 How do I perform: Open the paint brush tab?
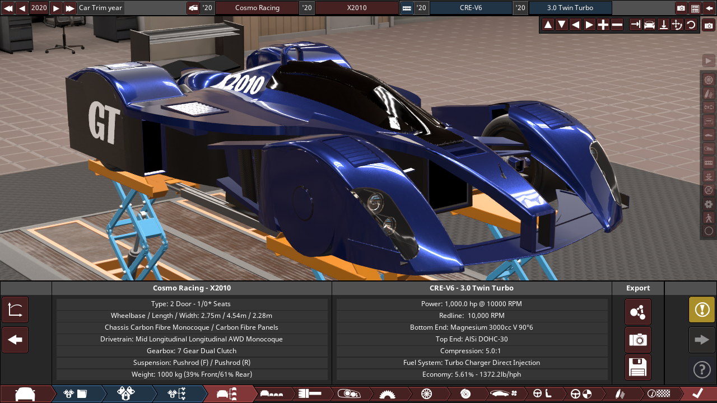(x=310, y=394)
